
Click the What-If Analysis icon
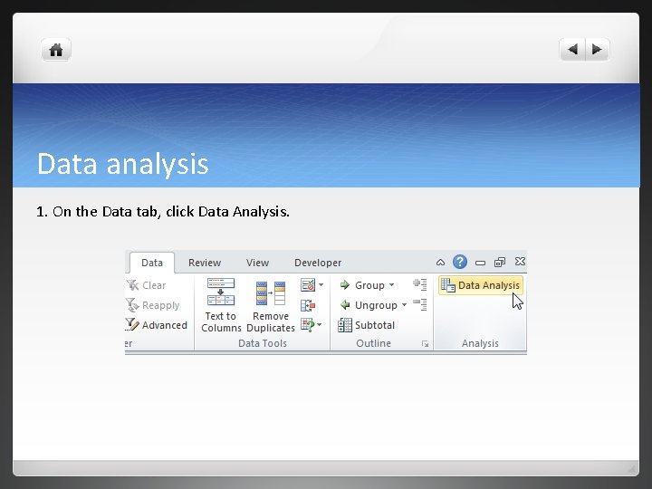pyautogui.click(x=308, y=325)
